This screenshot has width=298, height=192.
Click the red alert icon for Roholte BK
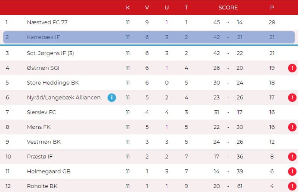pos(292,186)
